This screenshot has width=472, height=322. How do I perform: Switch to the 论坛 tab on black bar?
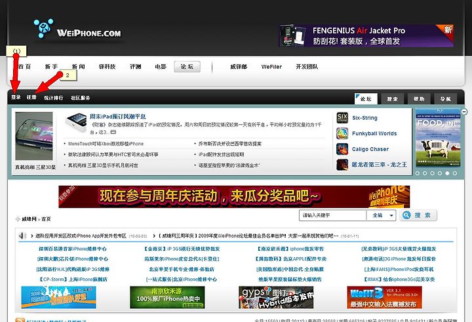[x=366, y=99]
